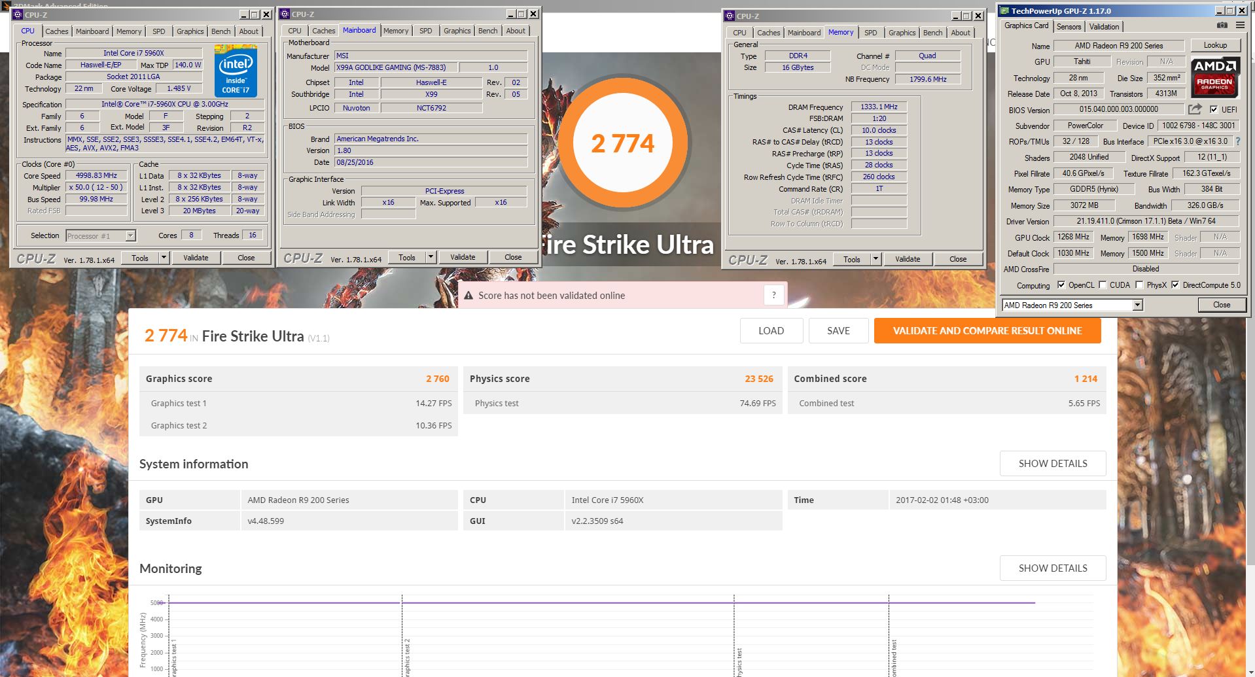The height and width of the screenshot is (677, 1255).
Task: Open the AMD Radeon R9 200 Series device dropdown
Action: click(x=1137, y=305)
